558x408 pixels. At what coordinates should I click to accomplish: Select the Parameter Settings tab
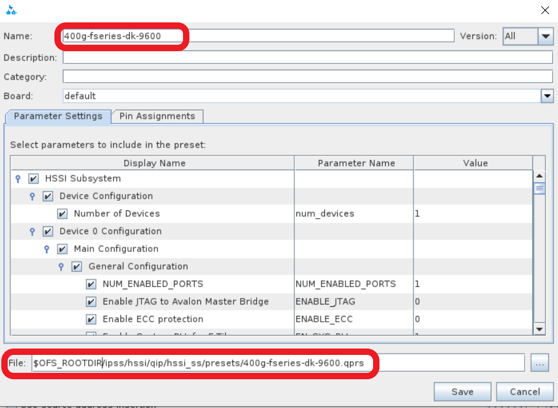[x=58, y=116]
